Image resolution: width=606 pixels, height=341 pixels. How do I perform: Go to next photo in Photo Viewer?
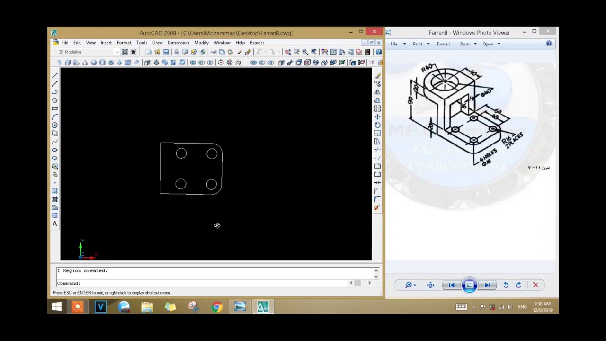487,285
